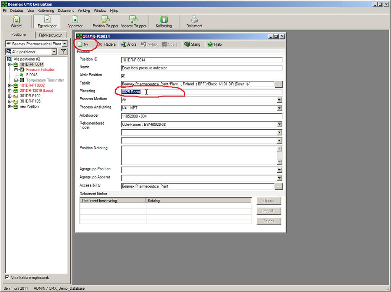
Task: Toggle the Visa kalibreringhistorik checkbox
Action: point(8,277)
